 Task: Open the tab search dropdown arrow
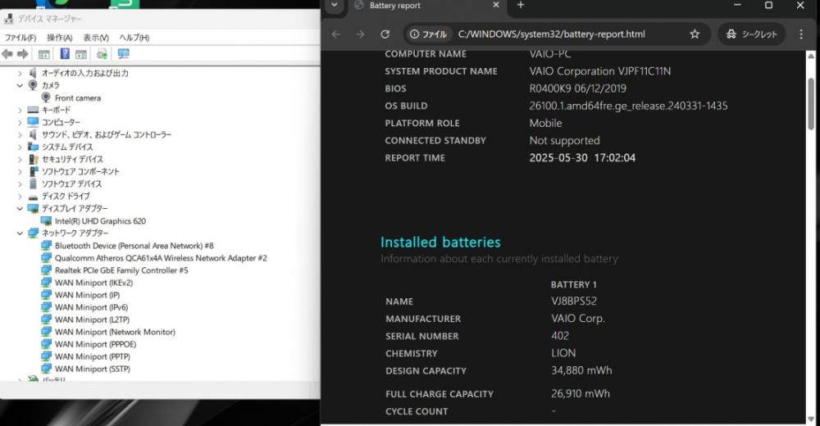click(x=335, y=5)
